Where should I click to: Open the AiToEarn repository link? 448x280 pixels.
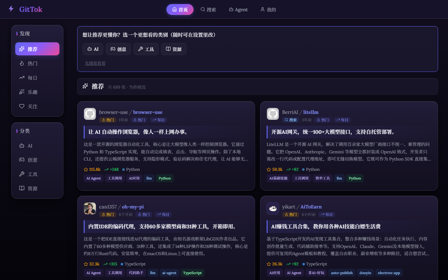click(x=311, y=207)
